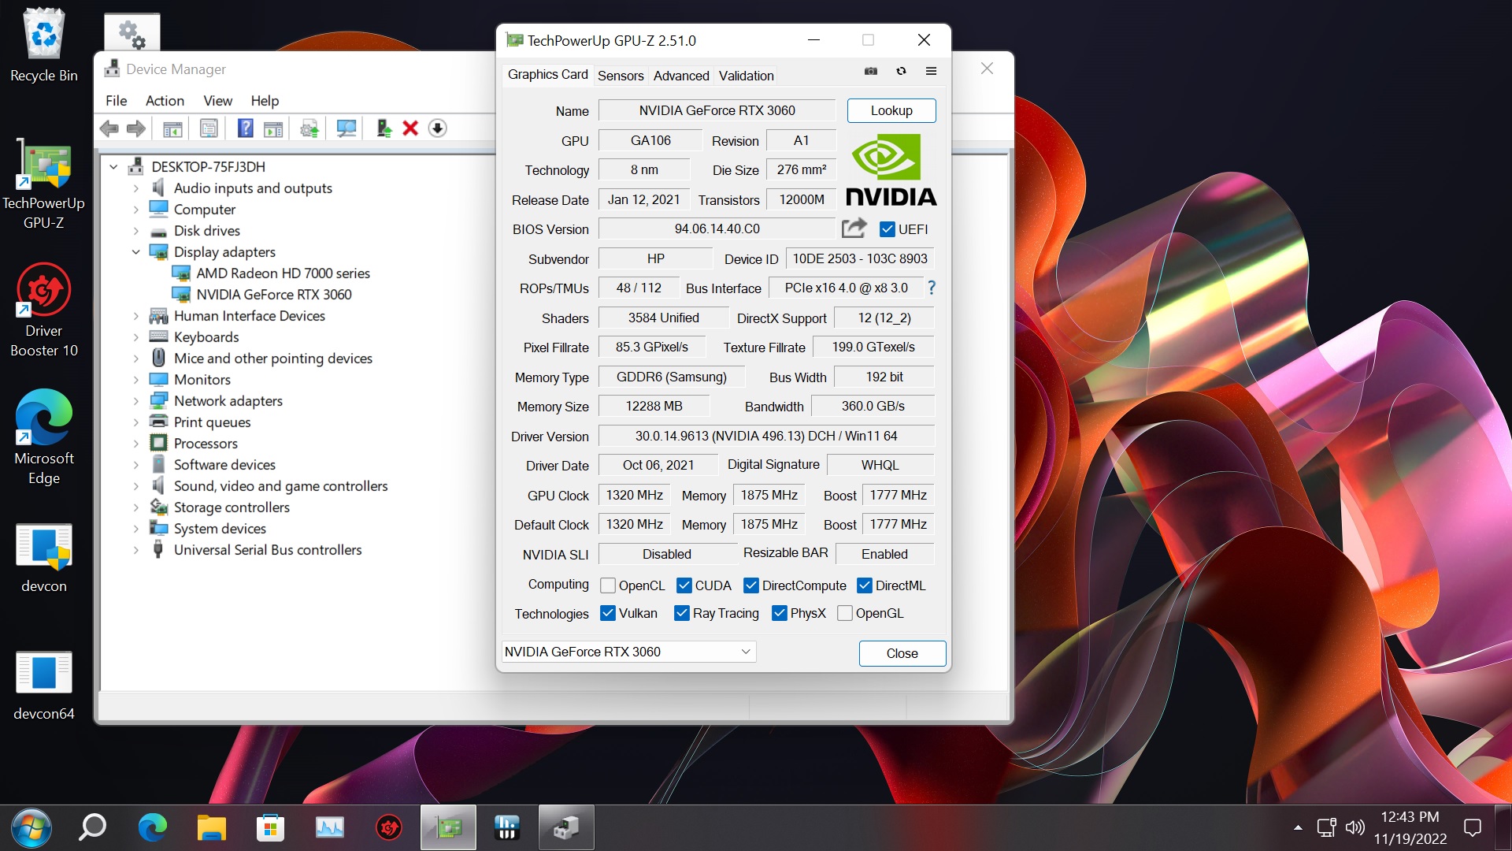The width and height of the screenshot is (1512, 851).
Task: Open Recycle Bin on desktop
Action: 43,44
